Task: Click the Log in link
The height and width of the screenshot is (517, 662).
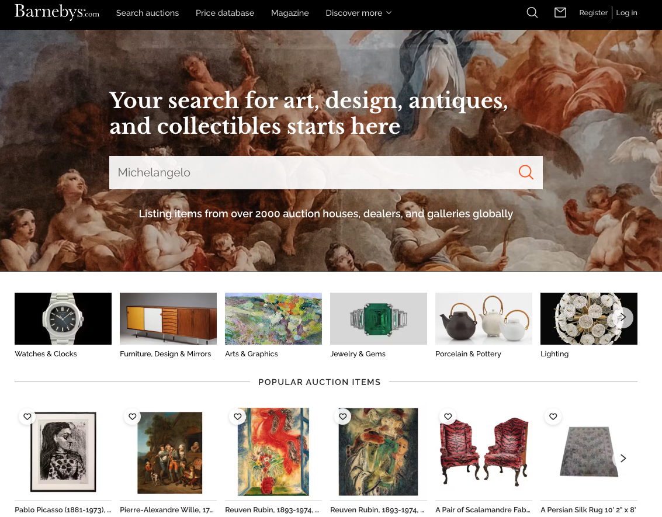Action: 626,13
